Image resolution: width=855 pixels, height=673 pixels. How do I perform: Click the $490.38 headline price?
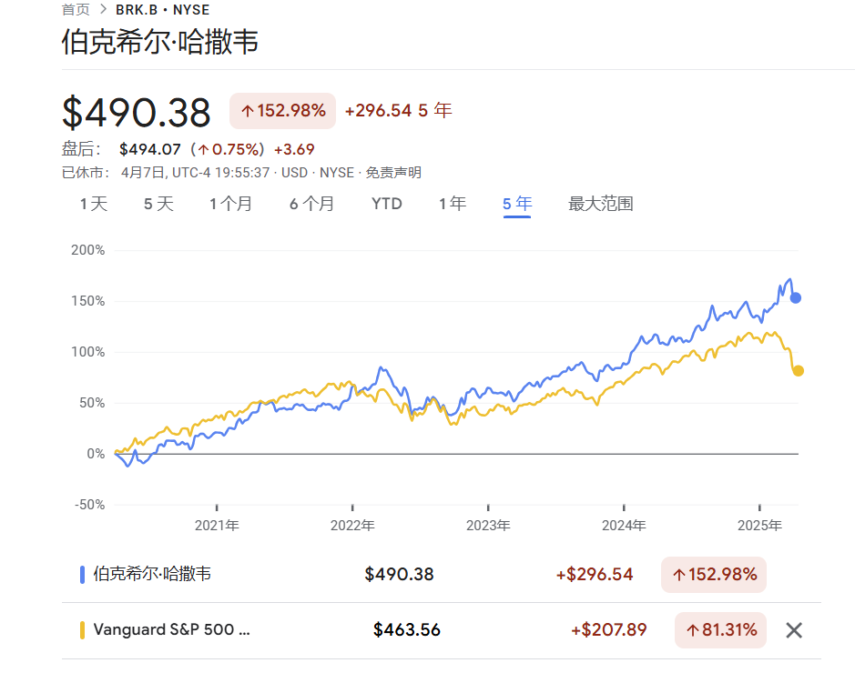coord(137,113)
